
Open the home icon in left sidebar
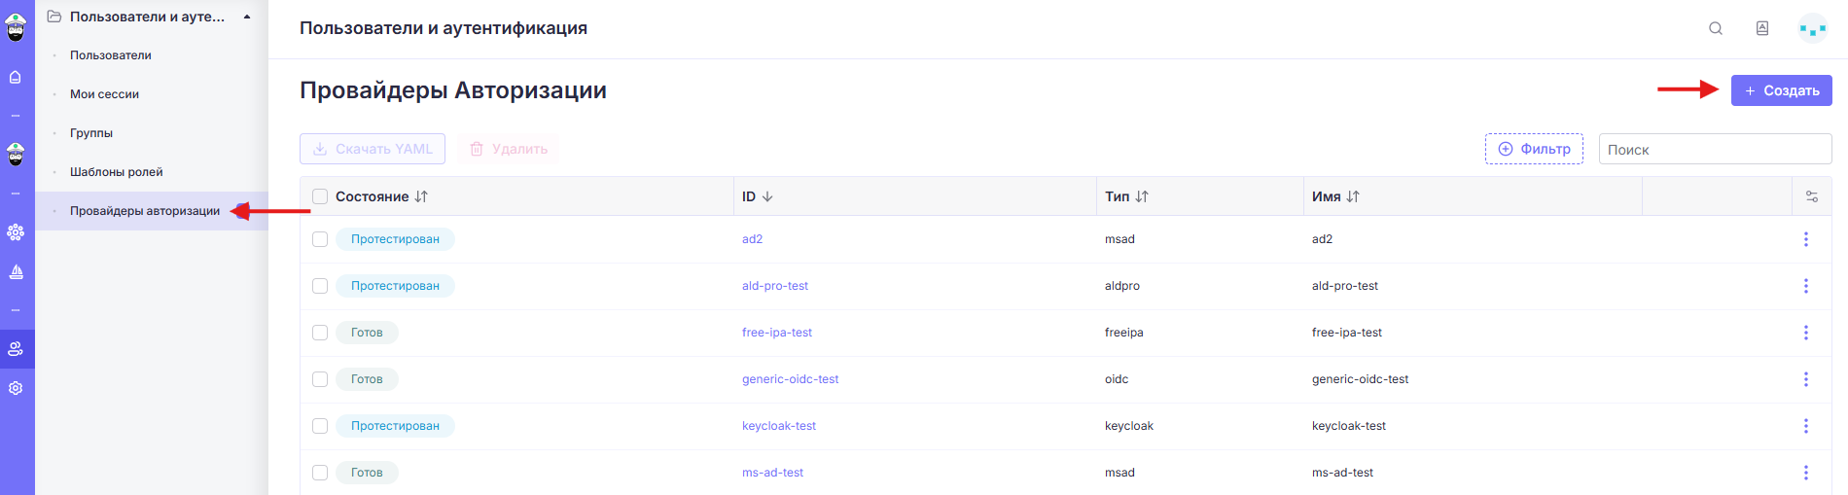point(16,77)
